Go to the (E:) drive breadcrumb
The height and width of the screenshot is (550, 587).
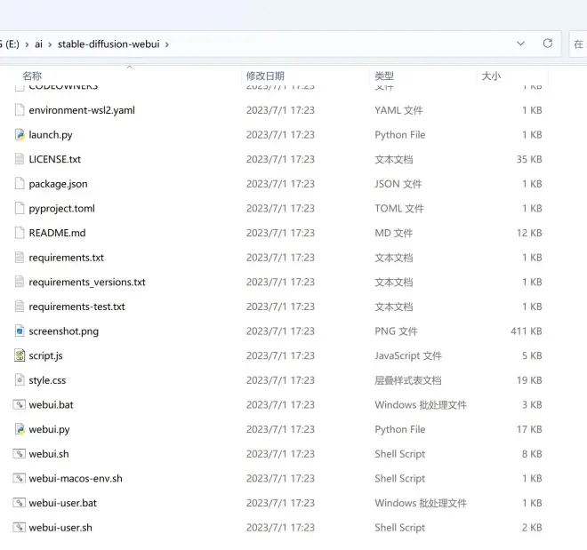[11, 44]
